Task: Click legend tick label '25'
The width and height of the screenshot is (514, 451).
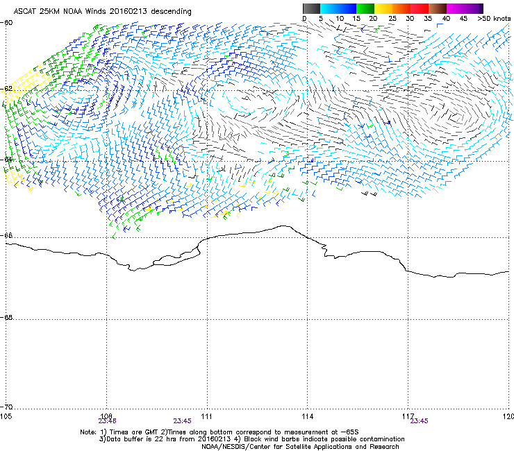Action: click(392, 19)
